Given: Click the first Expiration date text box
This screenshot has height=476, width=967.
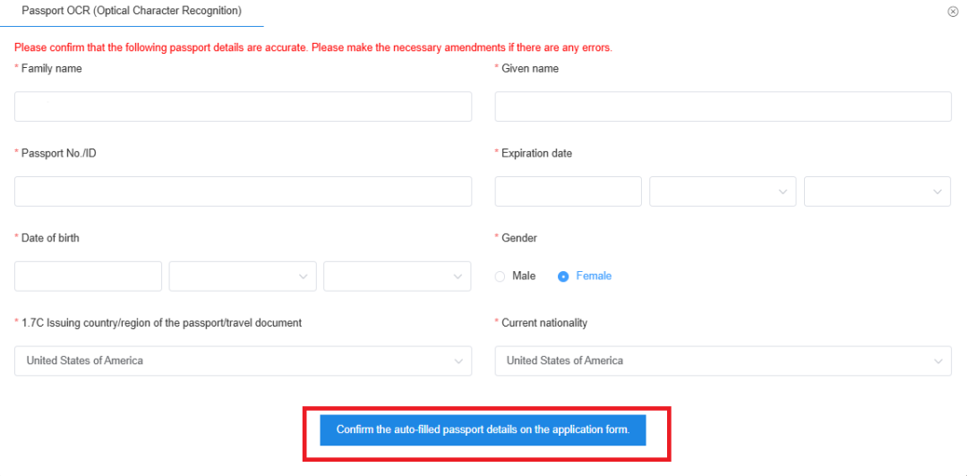Looking at the screenshot, I should coord(568,191).
